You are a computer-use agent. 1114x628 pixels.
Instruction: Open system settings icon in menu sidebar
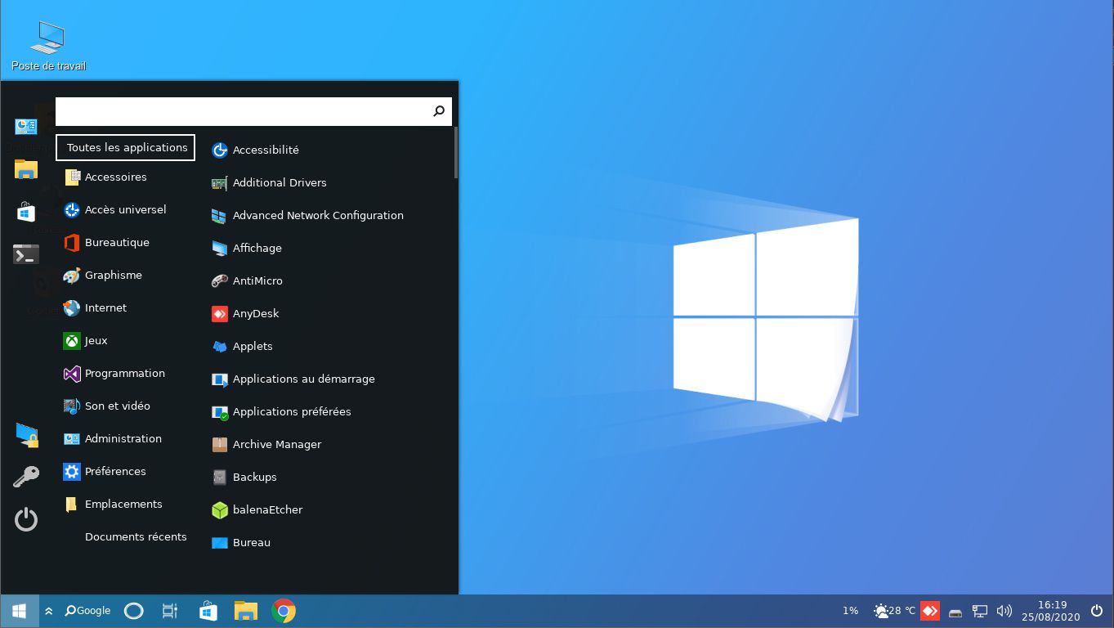pyautogui.click(x=26, y=126)
